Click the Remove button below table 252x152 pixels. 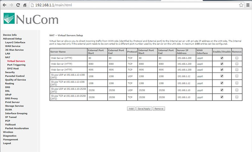159,108
